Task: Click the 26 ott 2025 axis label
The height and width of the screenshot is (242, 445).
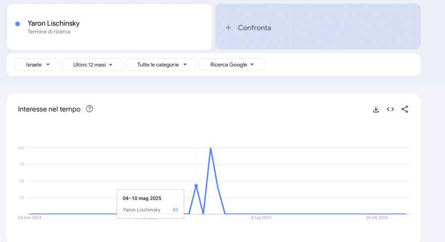Action: 377,217
